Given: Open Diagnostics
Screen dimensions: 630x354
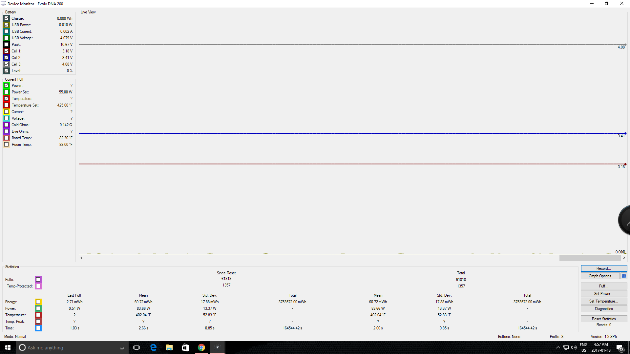Looking at the screenshot, I should coord(604,309).
